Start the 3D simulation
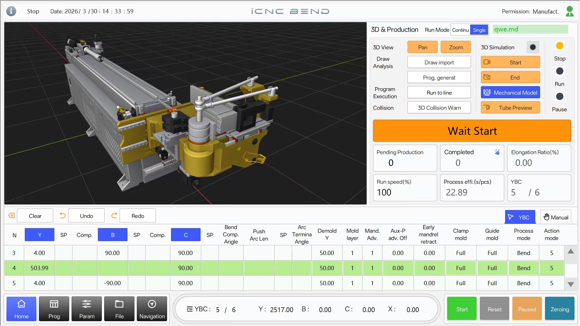The width and height of the screenshot is (580, 326). [510, 62]
